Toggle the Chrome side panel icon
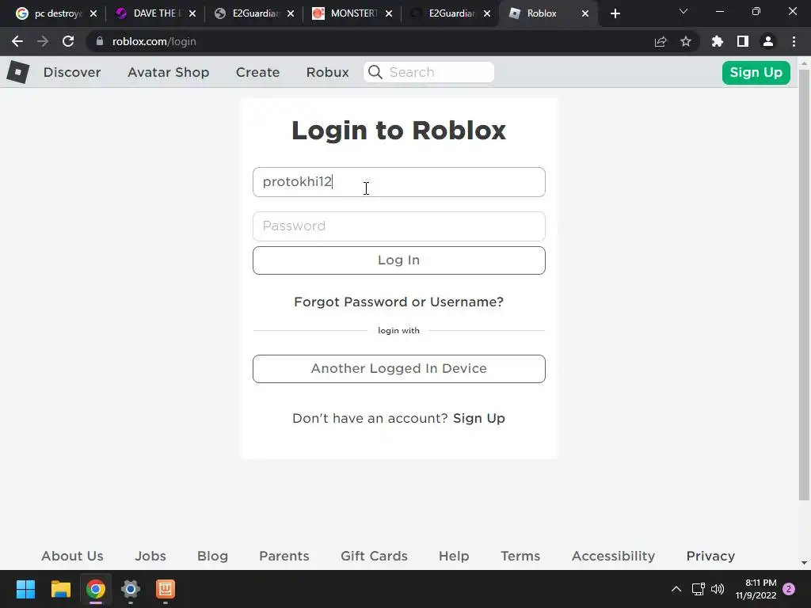This screenshot has height=608, width=811. coord(743,41)
